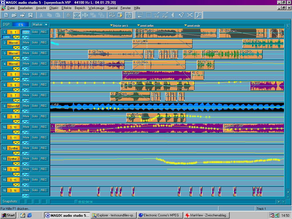Image resolution: width=292 pixels, height=219 pixels.
Task: Open the Datei menu
Action: [x=11, y=8]
